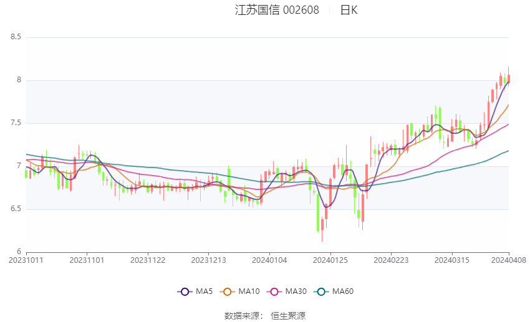
Task: Click y-axis value 8.5
Action: pos(16,37)
